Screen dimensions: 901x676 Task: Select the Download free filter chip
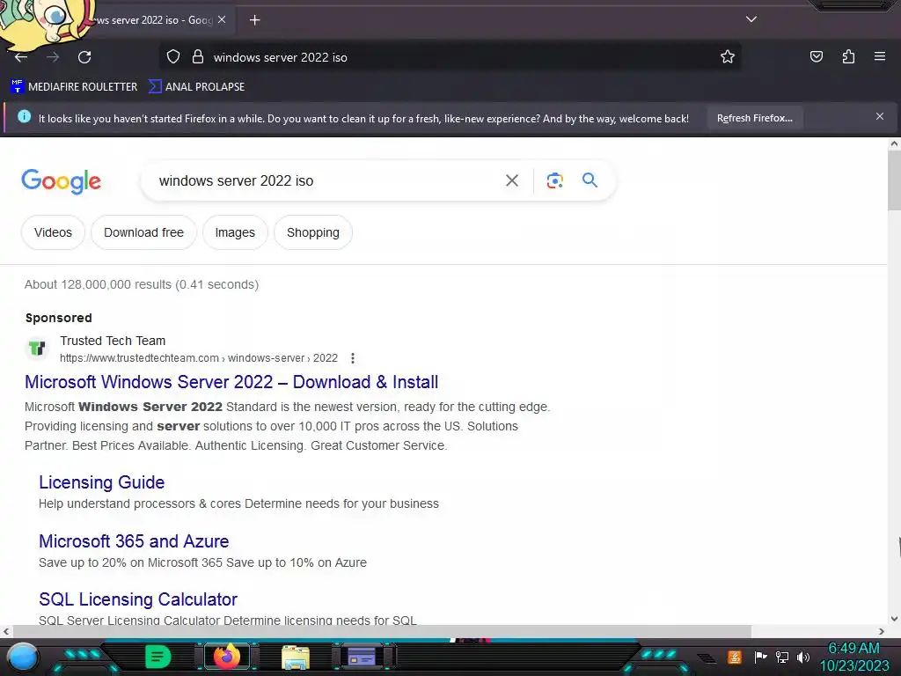143,232
